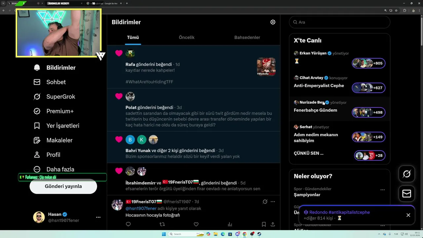Viewport: 423px width, 238px height.
Task: Click the 'B' avatar in Bahri Yunak notification
Action: pos(130,139)
